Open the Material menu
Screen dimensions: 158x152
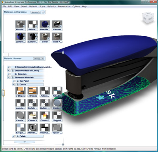coord(33,6)
